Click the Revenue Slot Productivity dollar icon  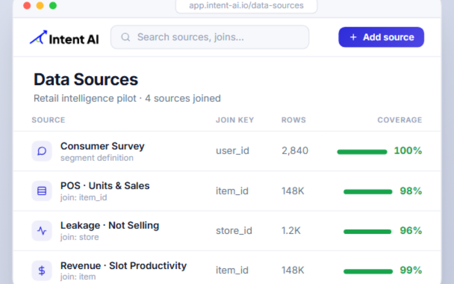(x=42, y=271)
